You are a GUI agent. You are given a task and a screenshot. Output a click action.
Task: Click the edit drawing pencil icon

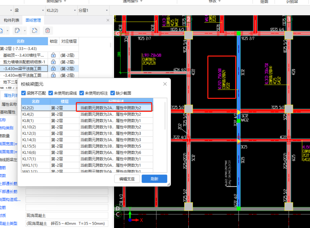[18, 31]
